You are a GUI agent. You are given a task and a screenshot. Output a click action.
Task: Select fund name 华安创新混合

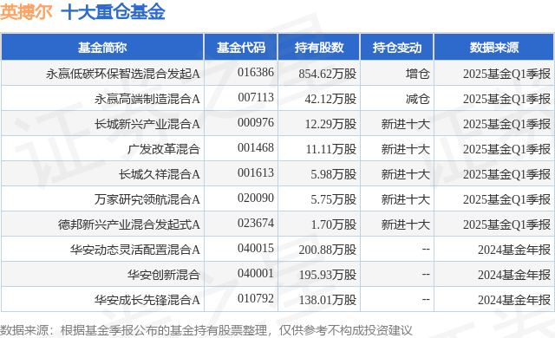(164, 275)
